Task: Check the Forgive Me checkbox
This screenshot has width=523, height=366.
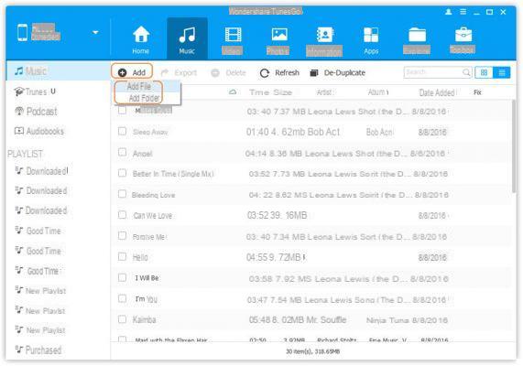Action: tap(123, 236)
